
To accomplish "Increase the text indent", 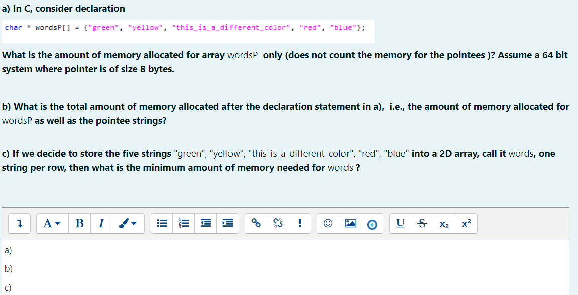I will point(227,223).
